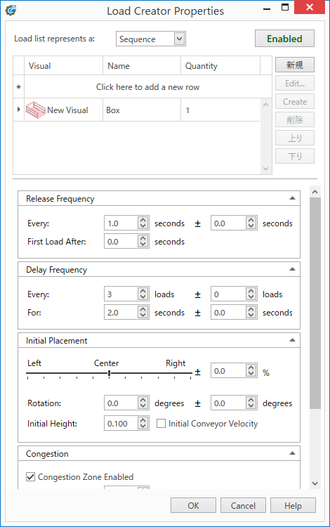Toggle the green Enabled button
The width and height of the screenshot is (330, 527).
coord(284,39)
